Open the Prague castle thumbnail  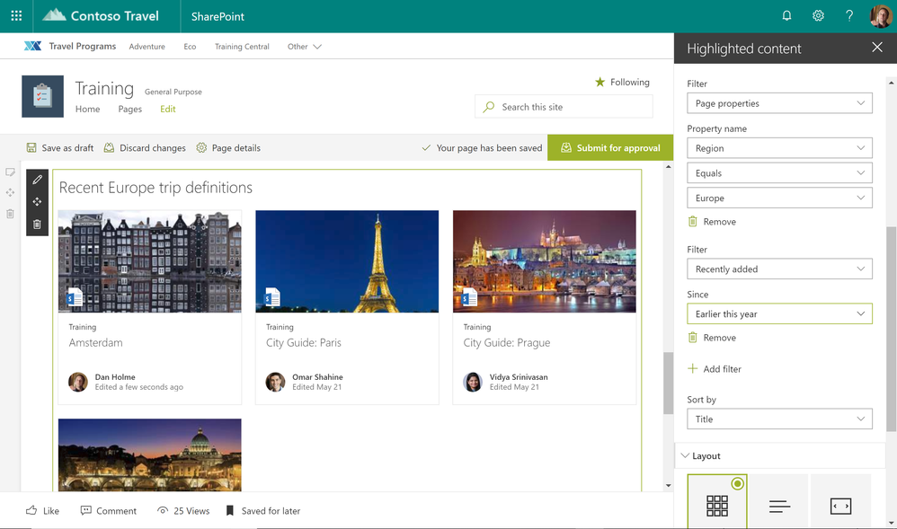click(544, 261)
